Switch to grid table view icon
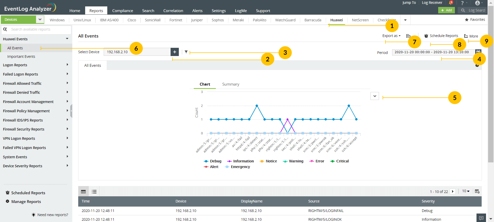 tap(83, 191)
